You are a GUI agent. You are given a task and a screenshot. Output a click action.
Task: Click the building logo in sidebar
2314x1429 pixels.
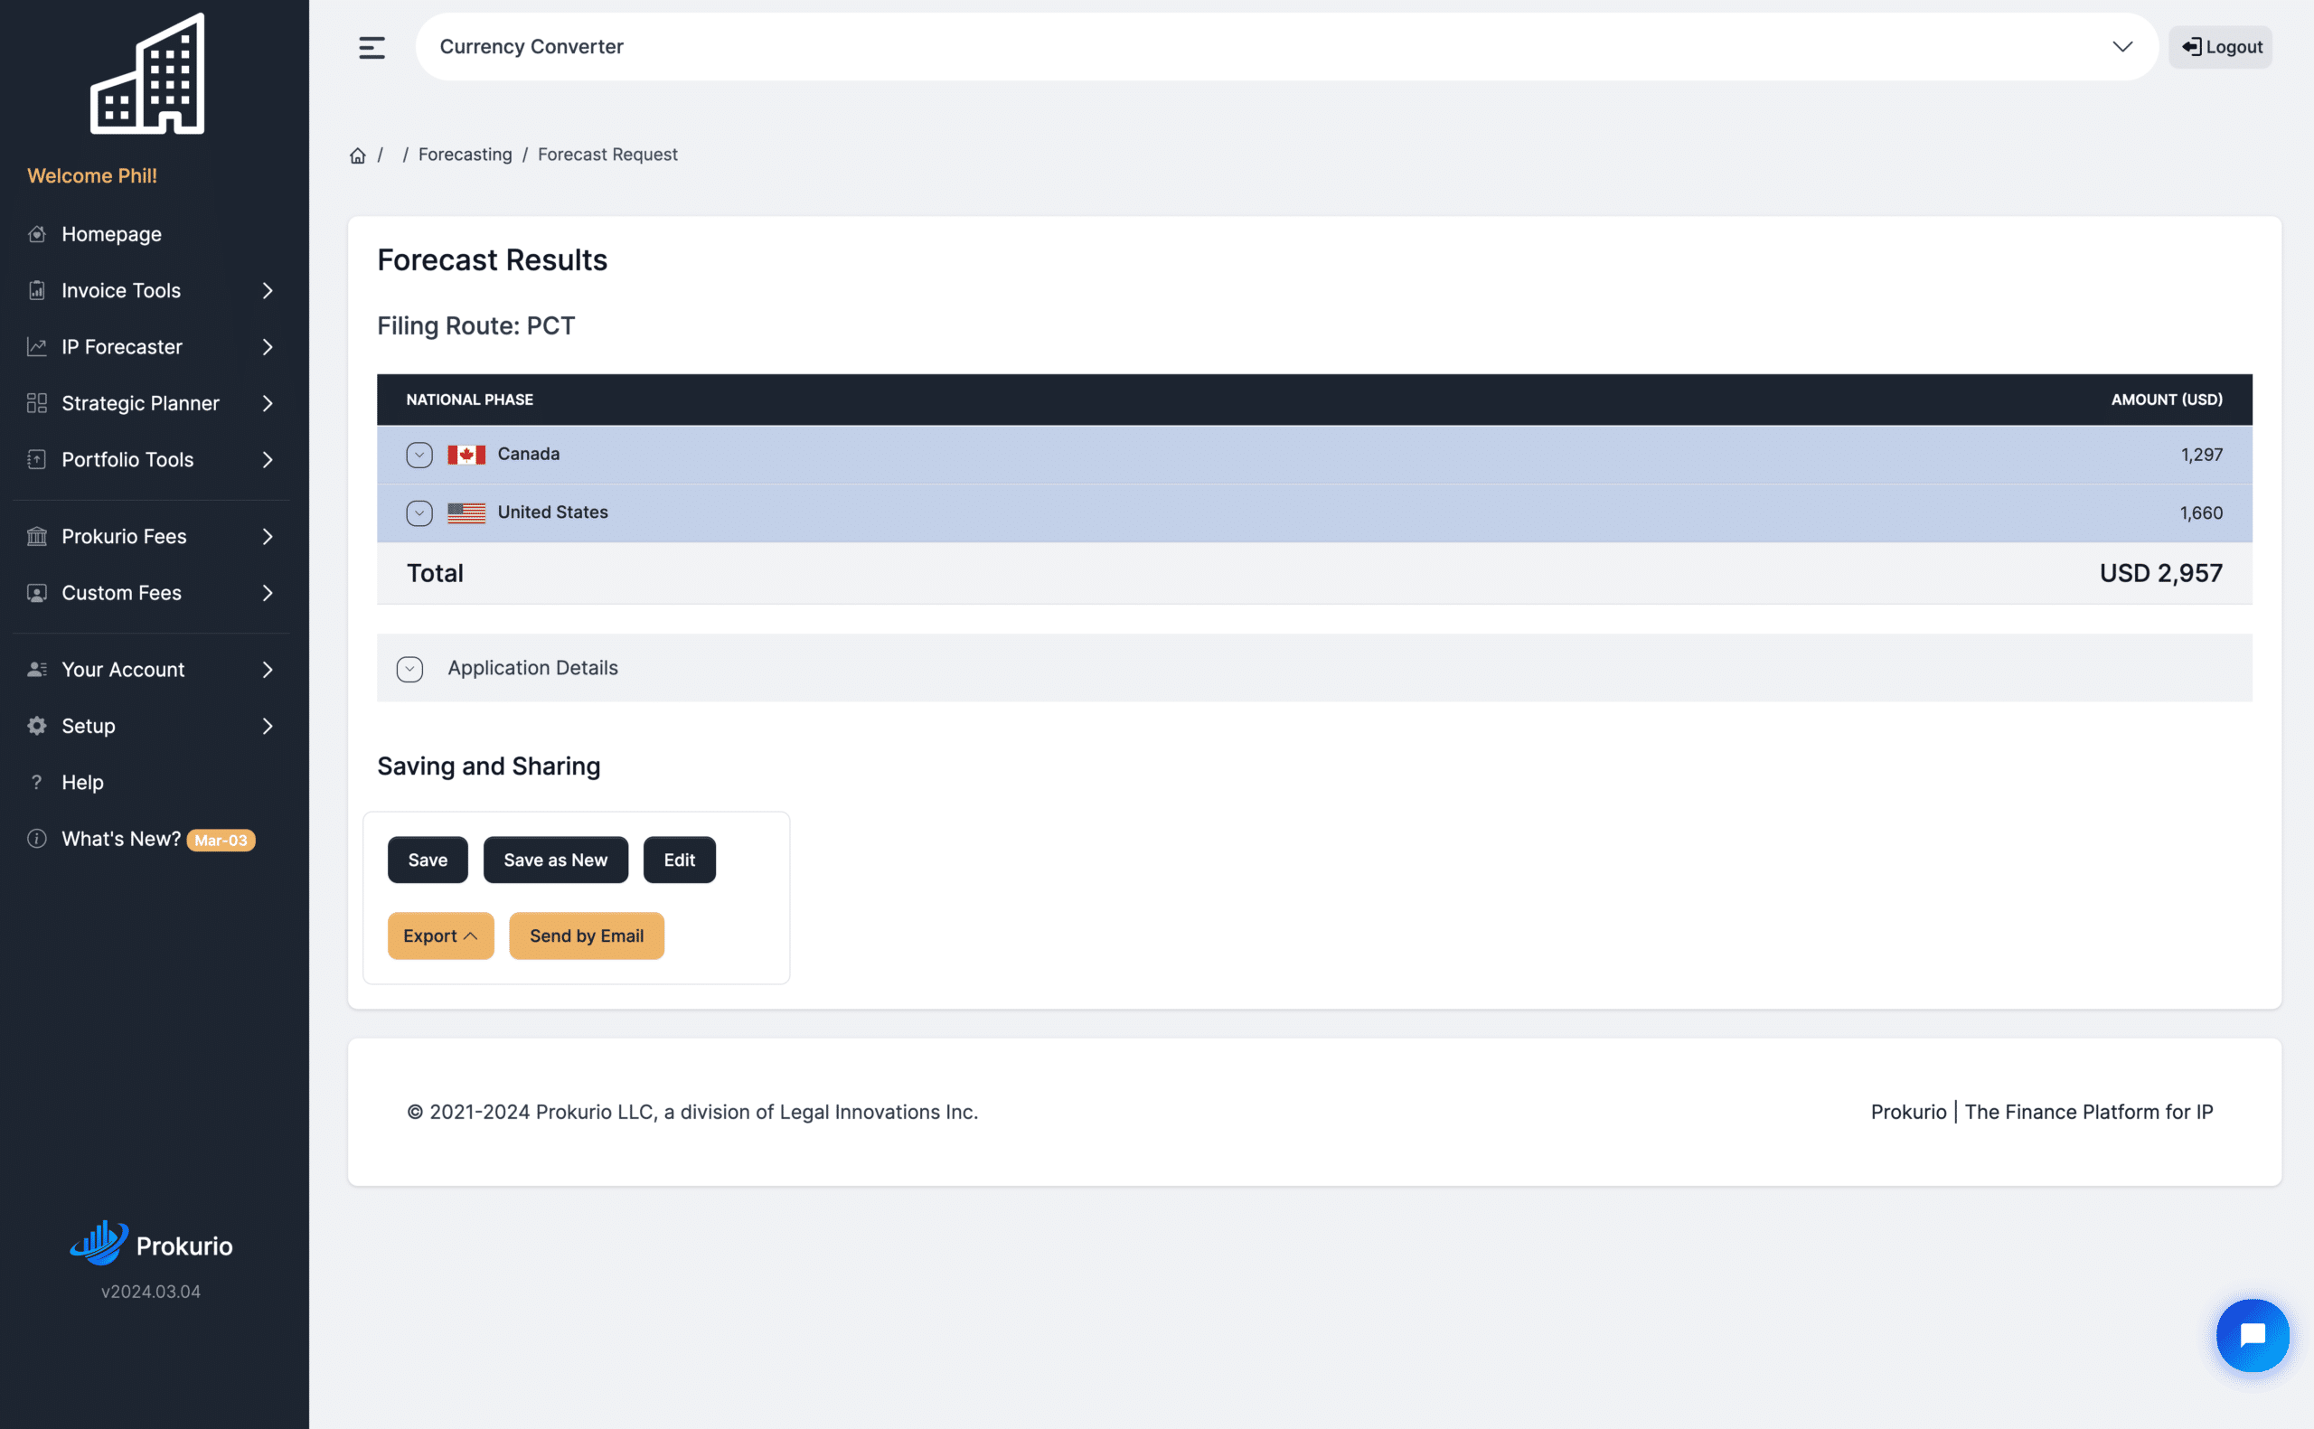click(147, 74)
